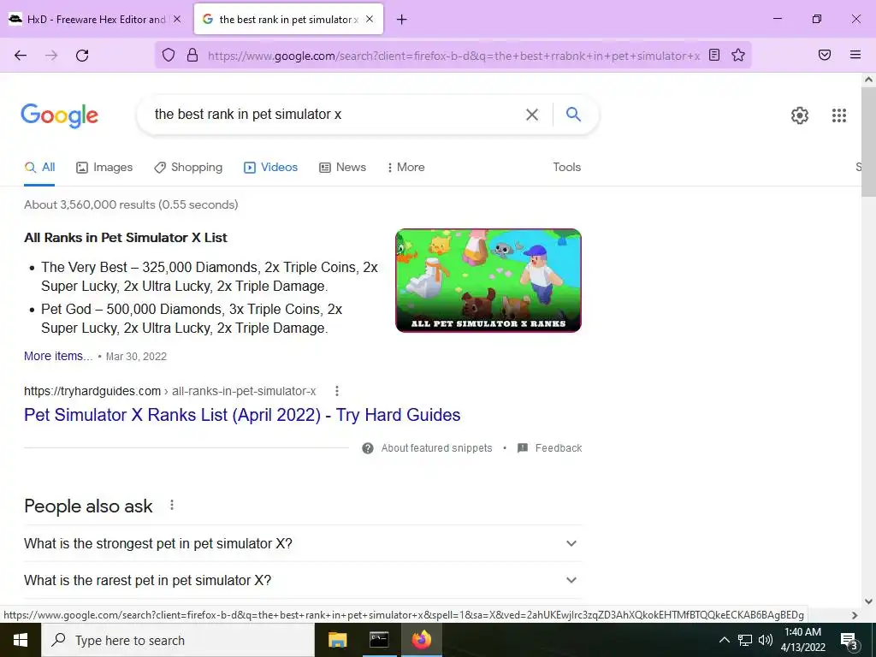Open notification center icon

849,640
